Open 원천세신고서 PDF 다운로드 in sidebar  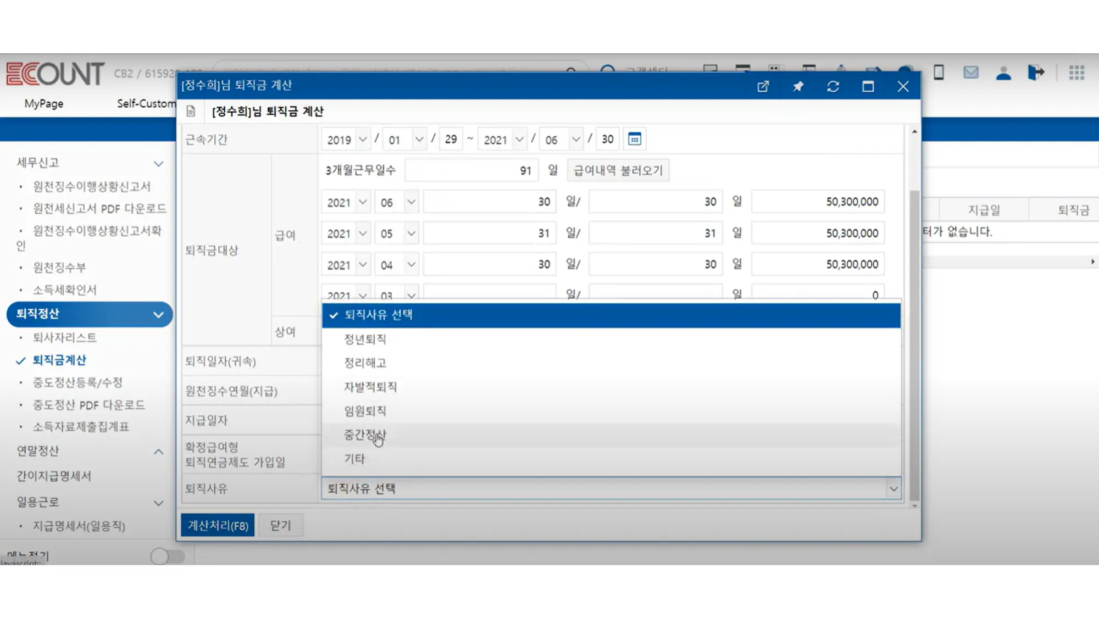[99, 208]
